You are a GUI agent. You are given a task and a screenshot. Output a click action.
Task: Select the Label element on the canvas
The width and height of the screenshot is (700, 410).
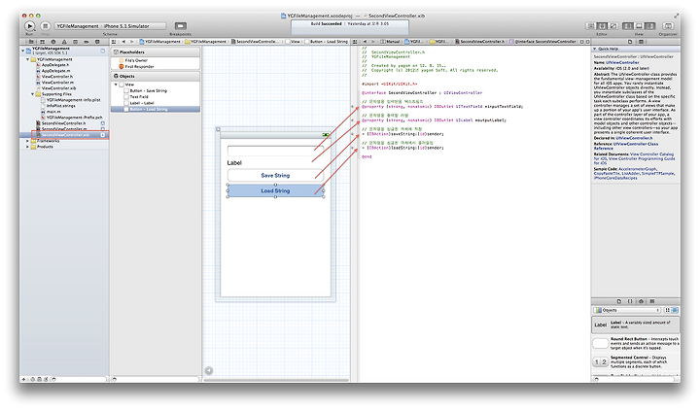pos(234,163)
